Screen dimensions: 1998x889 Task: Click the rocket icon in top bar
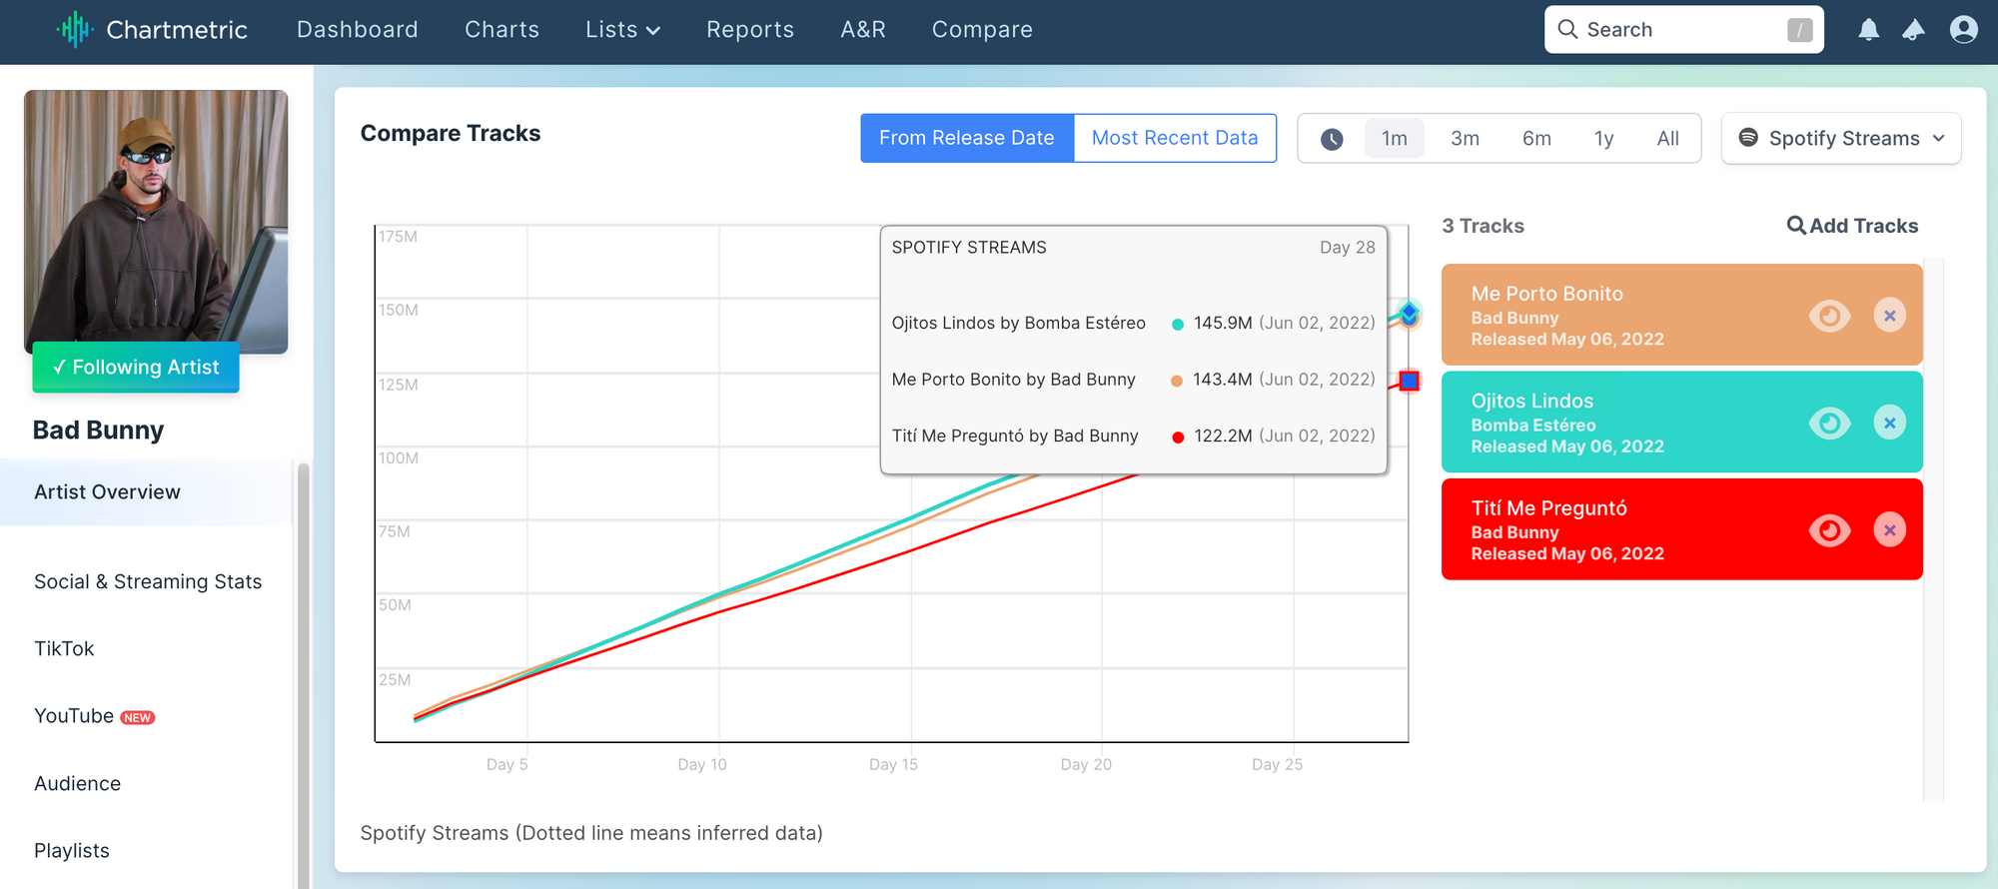(x=1913, y=30)
